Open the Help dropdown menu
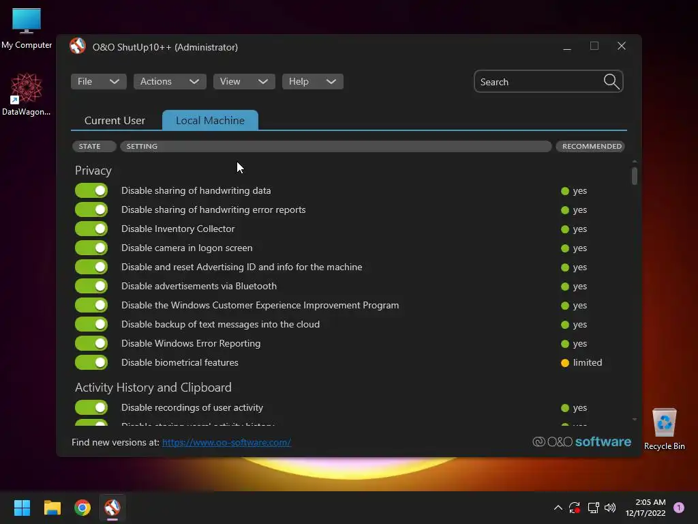The height and width of the screenshot is (524, 698). coord(312,82)
